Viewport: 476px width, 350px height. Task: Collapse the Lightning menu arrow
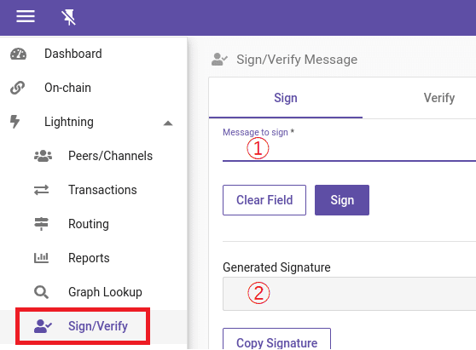click(x=168, y=123)
